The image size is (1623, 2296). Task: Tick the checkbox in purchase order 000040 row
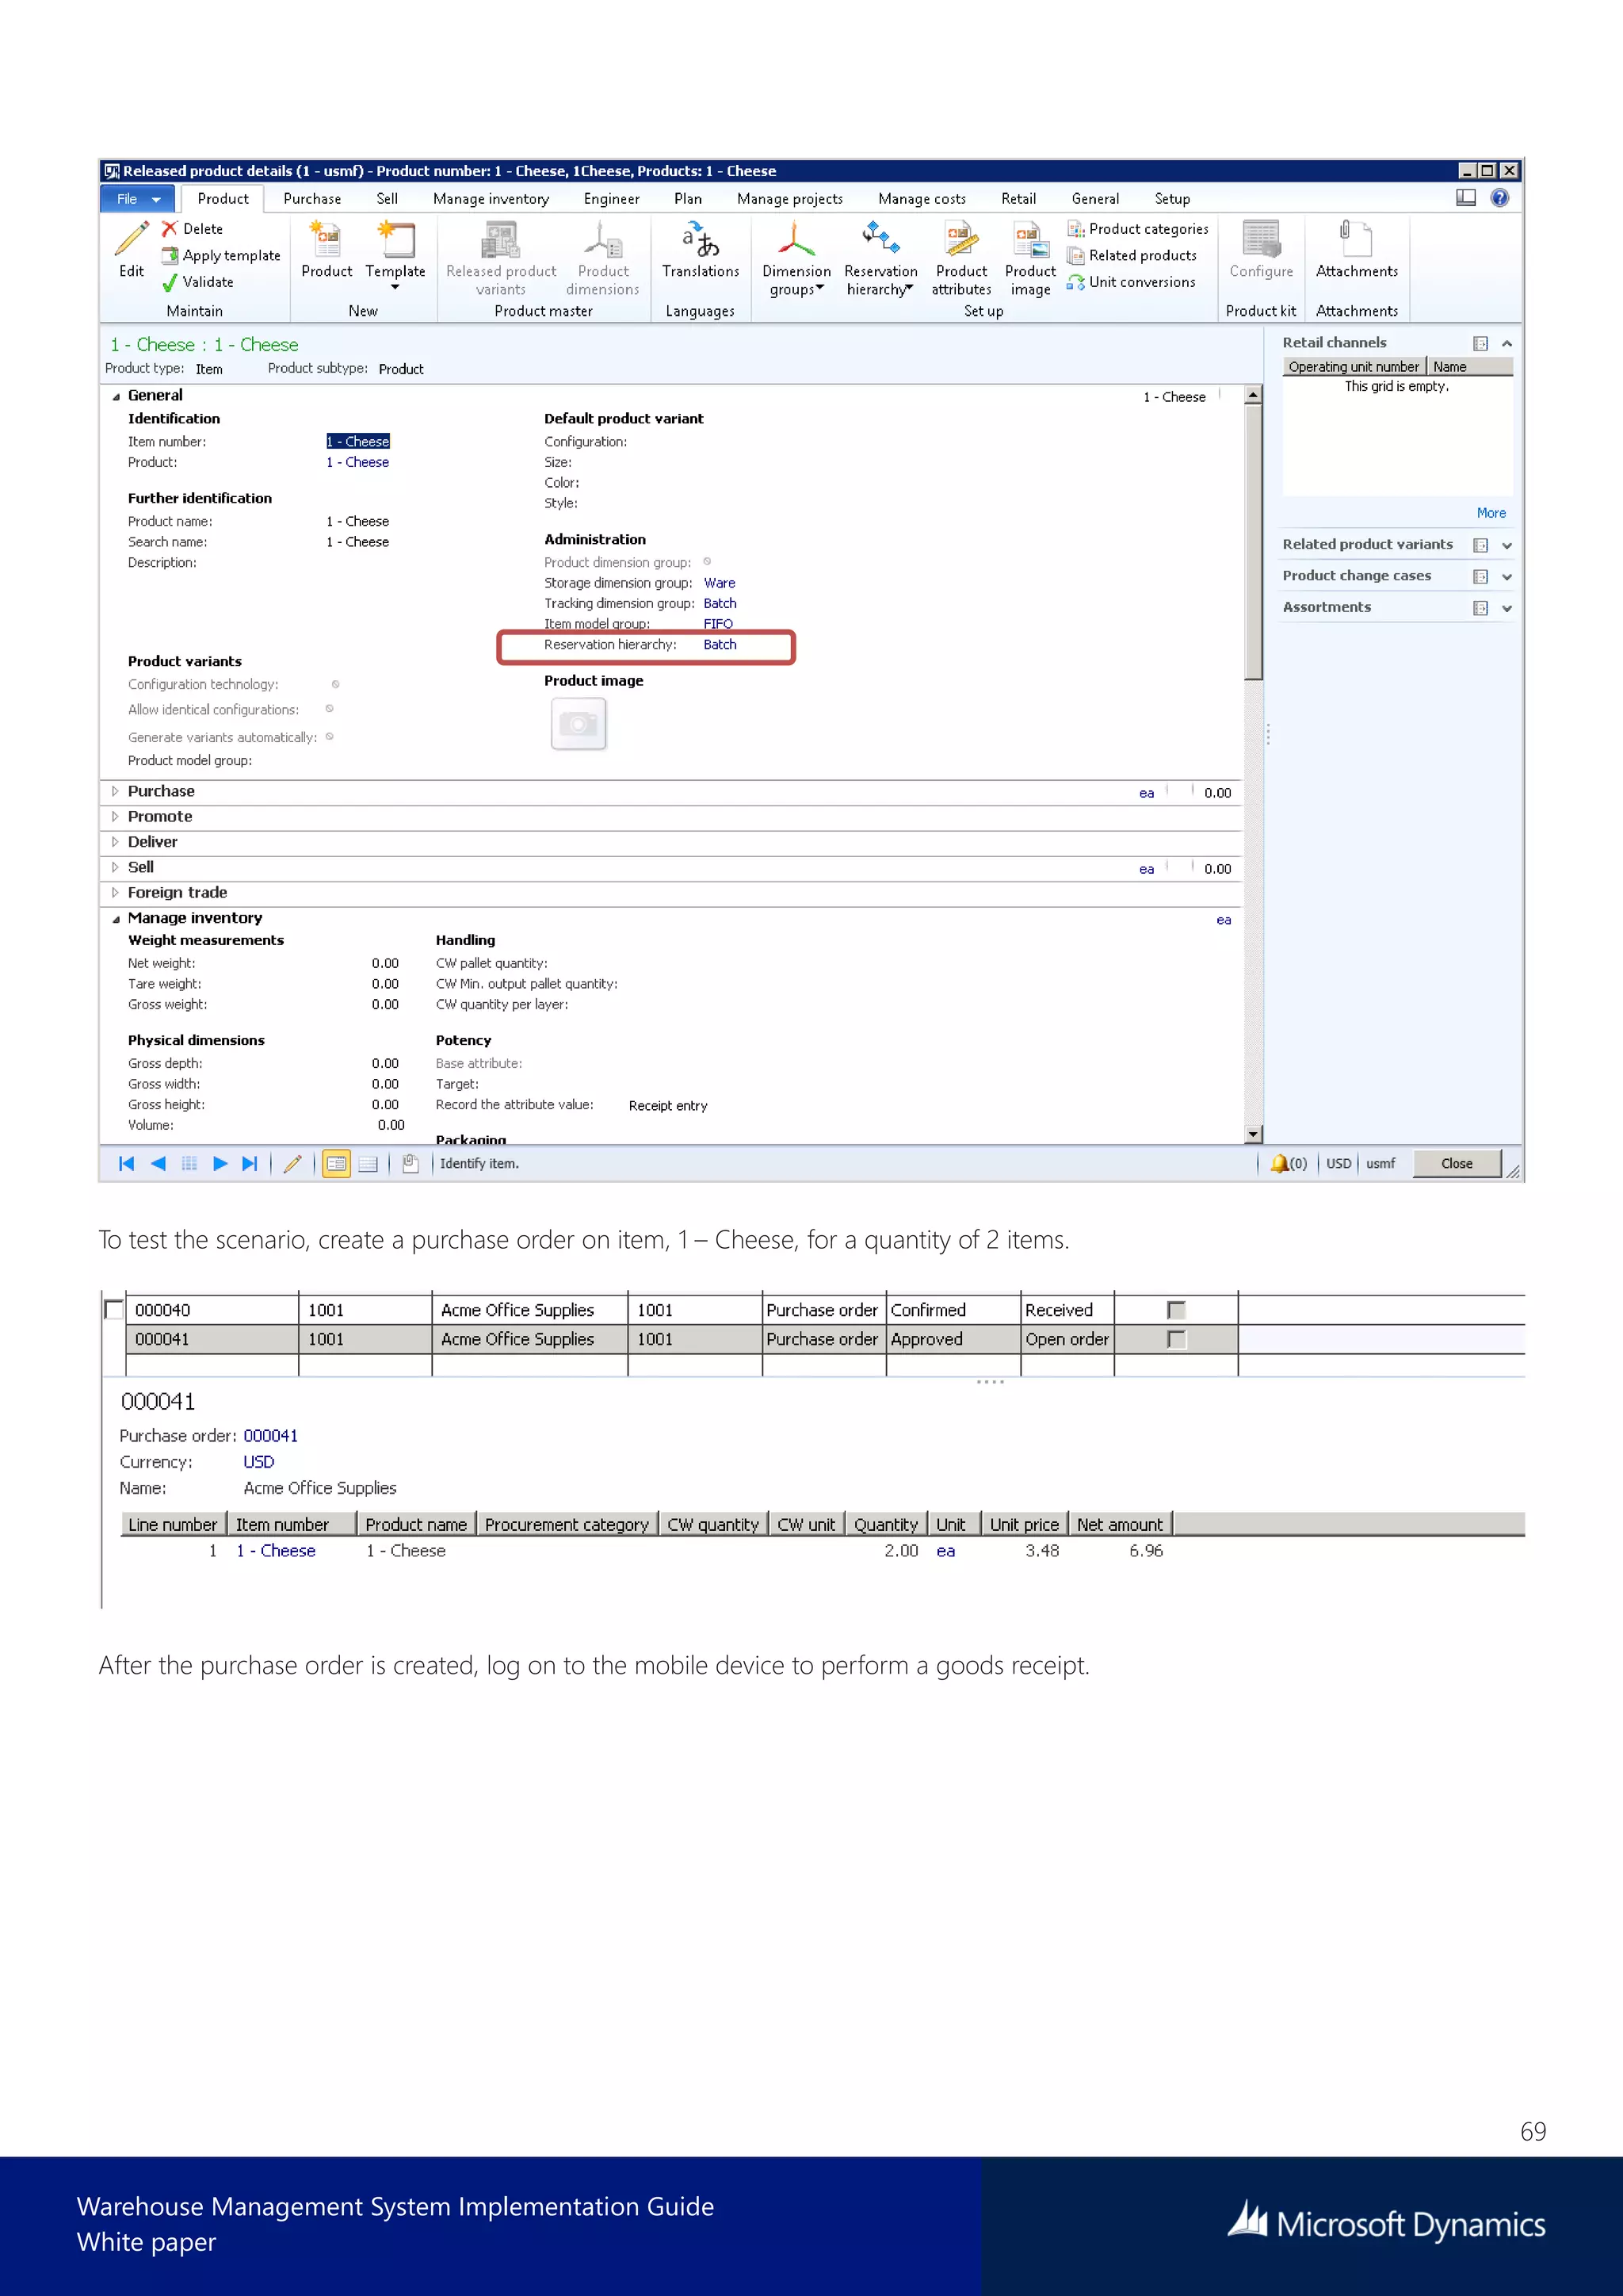click(x=1176, y=1310)
